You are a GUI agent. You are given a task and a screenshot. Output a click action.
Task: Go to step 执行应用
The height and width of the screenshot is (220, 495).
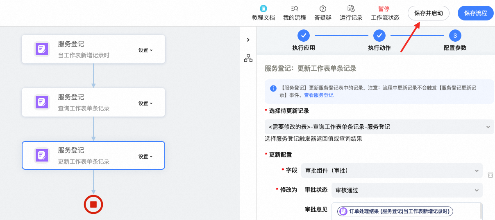point(304,36)
